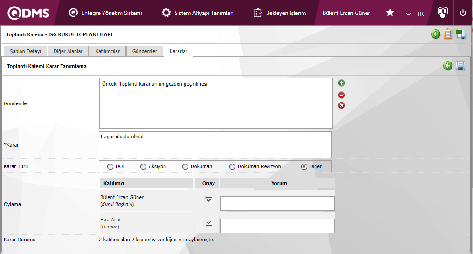Screen dimensions: 473x254
Task: Toggle the Onay checkbox for Esra Acar
Action: (x=209, y=223)
